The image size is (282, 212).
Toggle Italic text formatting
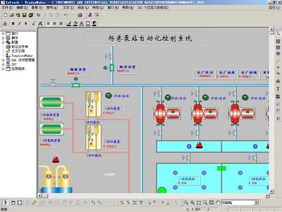[x=19, y=24]
